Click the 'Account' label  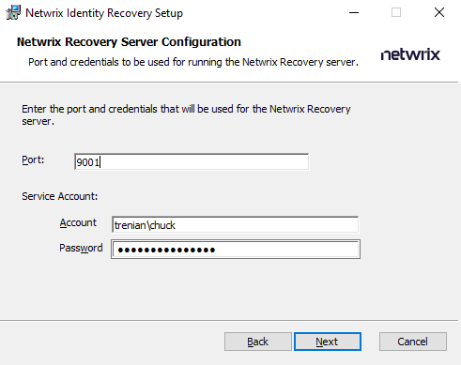[78, 222]
